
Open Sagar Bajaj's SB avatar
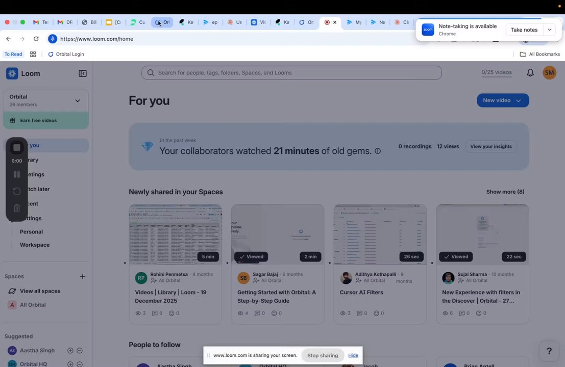pos(243,278)
